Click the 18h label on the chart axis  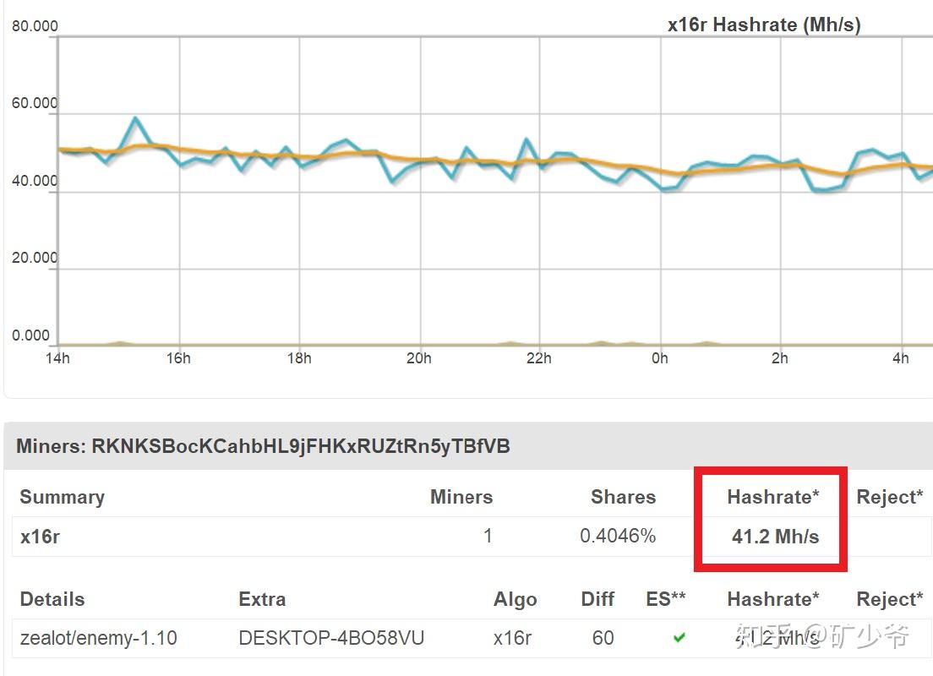pyautogui.click(x=299, y=358)
